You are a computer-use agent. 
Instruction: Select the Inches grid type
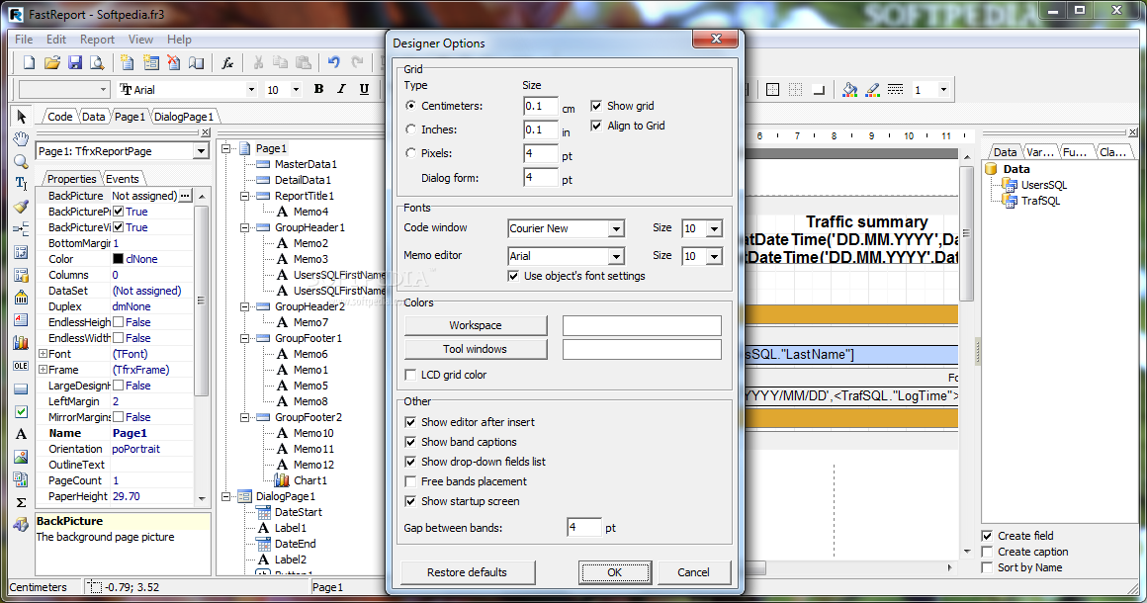pyautogui.click(x=410, y=129)
